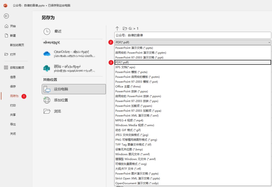Viewport: 272px width, 187px height.
Task: Select PNG 可移植网络图形格式 (*.png) option
Action: [x=136, y=140]
